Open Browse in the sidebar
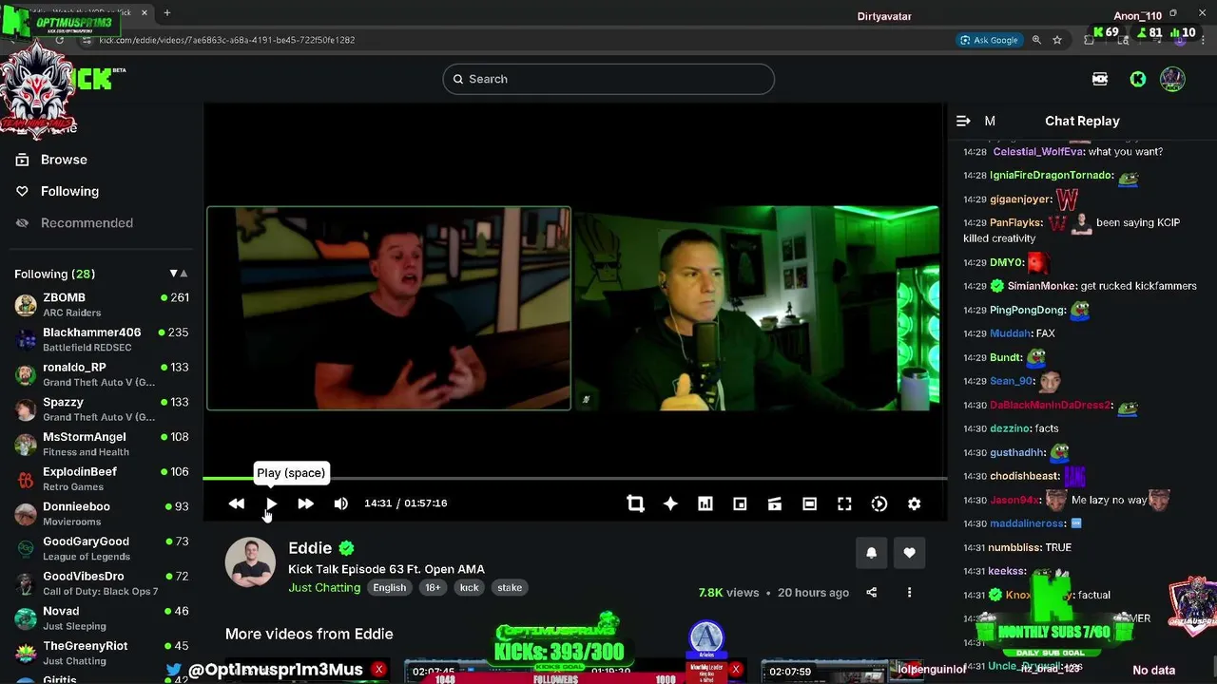This screenshot has width=1217, height=684. coord(64,160)
